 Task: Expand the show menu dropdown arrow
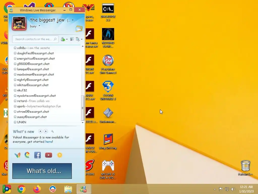[x=82, y=39]
